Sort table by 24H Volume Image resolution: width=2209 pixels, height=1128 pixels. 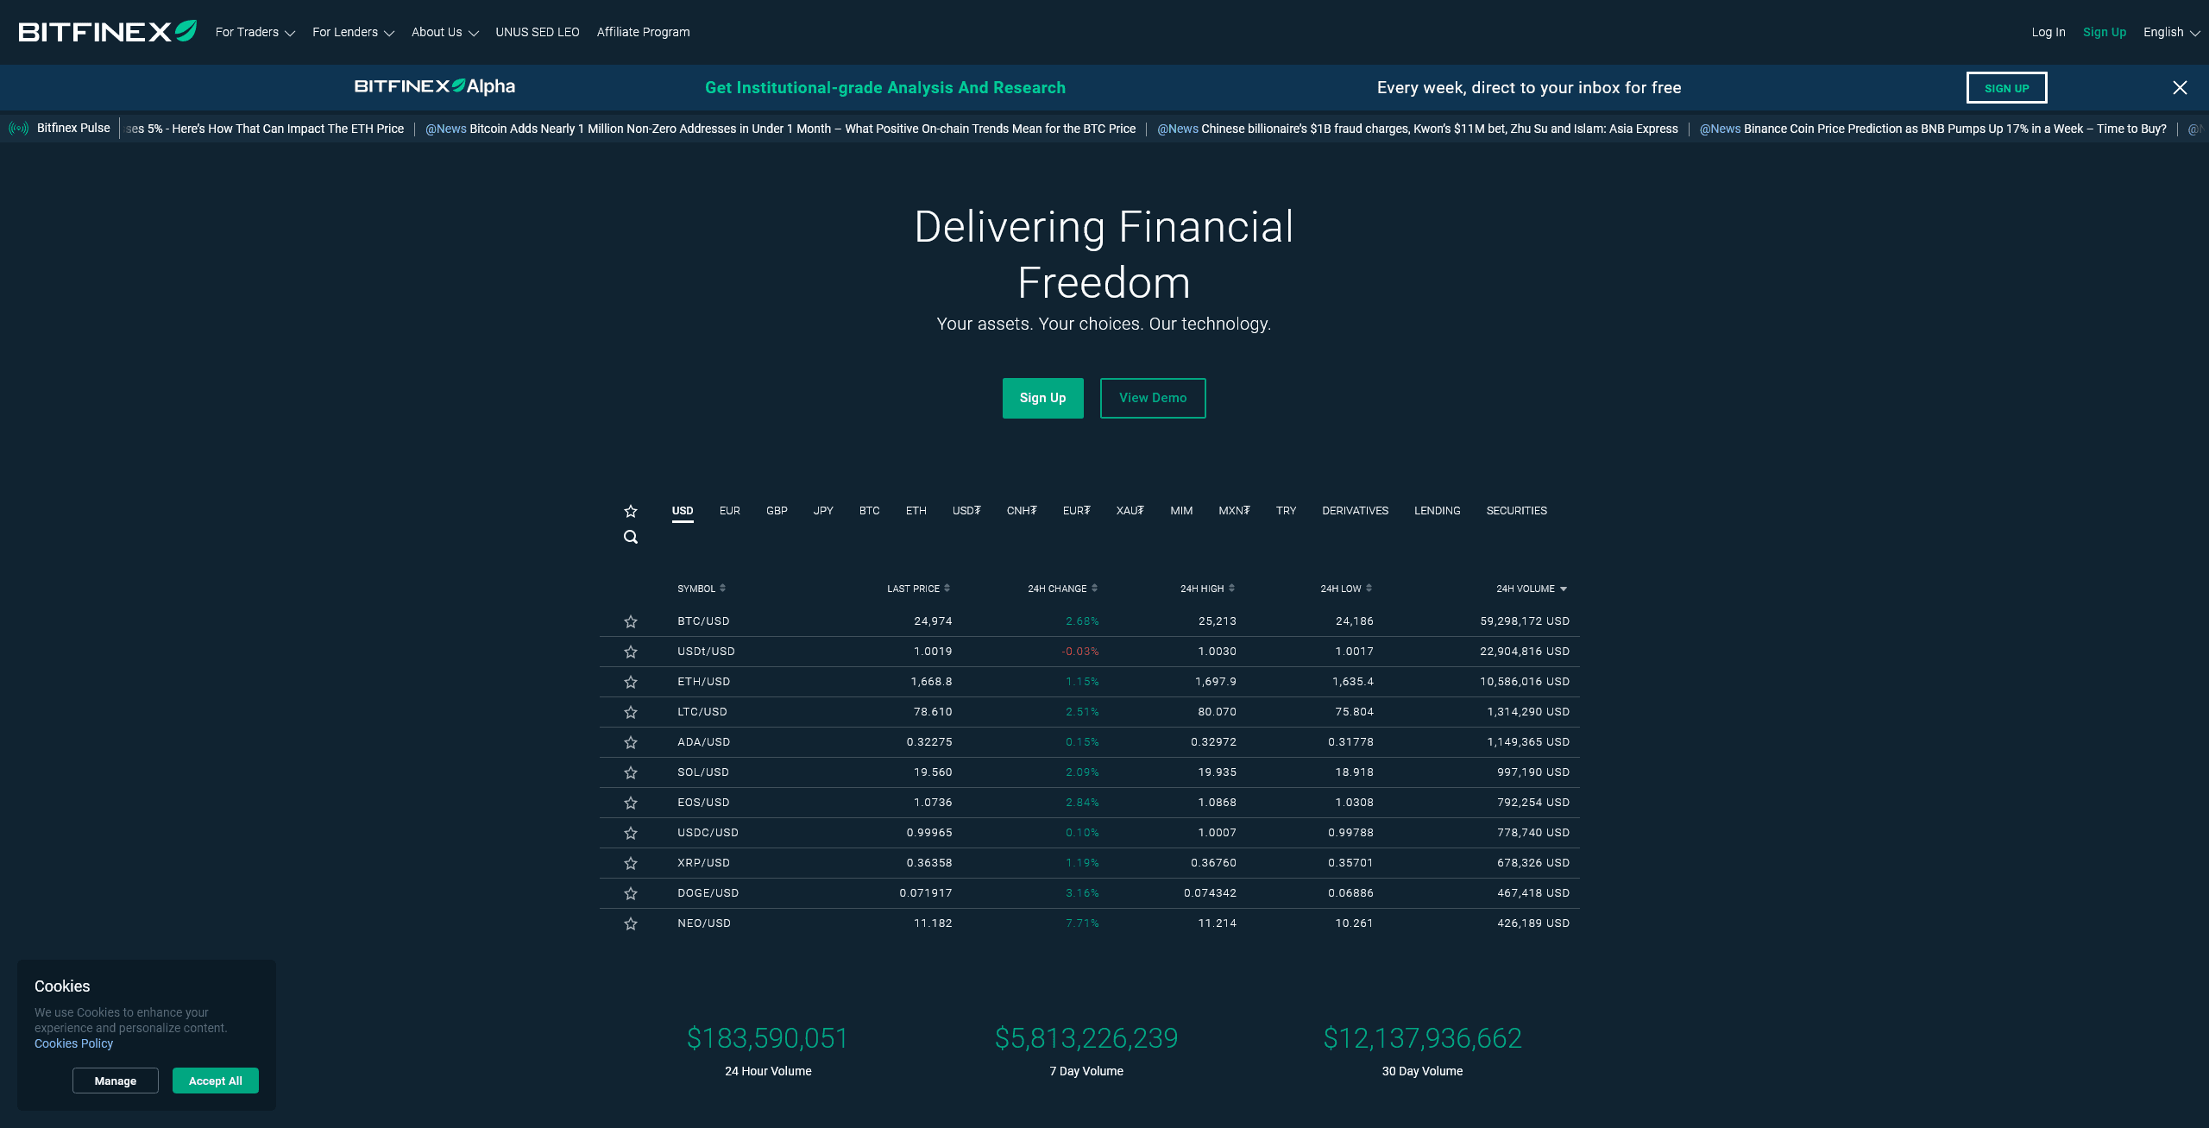pyautogui.click(x=1532, y=589)
